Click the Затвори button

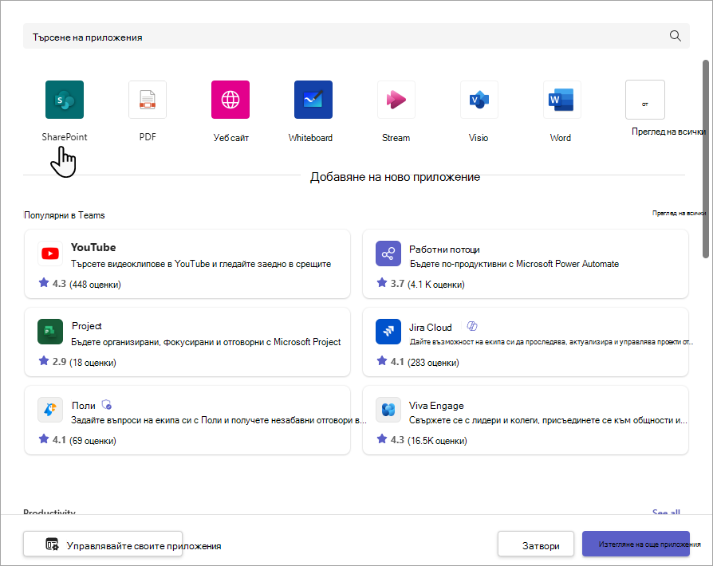(536, 544)
